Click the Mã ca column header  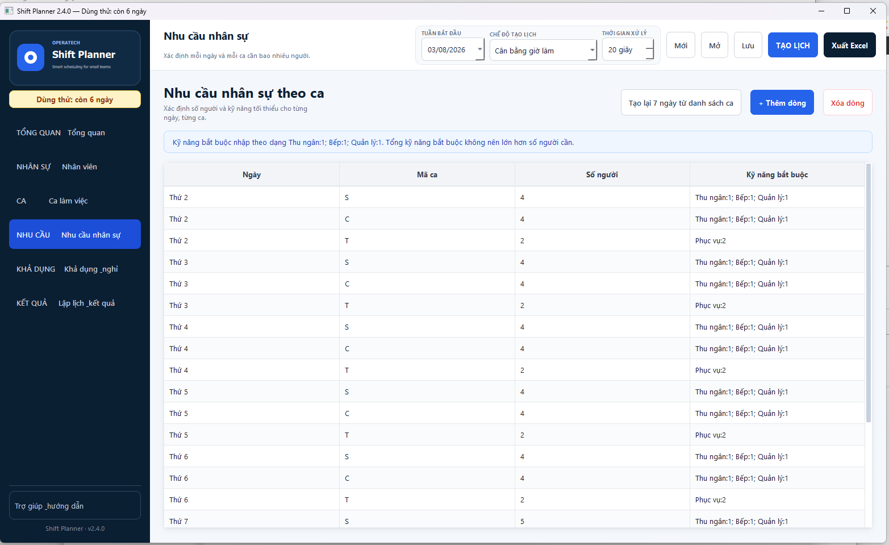click(427, 174)
